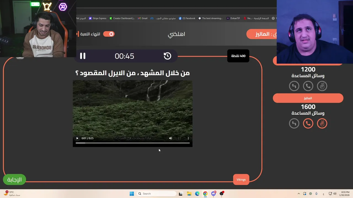Open File Explorer from the taskbar
353x198 pixels.
pyautogui.click(x=189, y=194)
